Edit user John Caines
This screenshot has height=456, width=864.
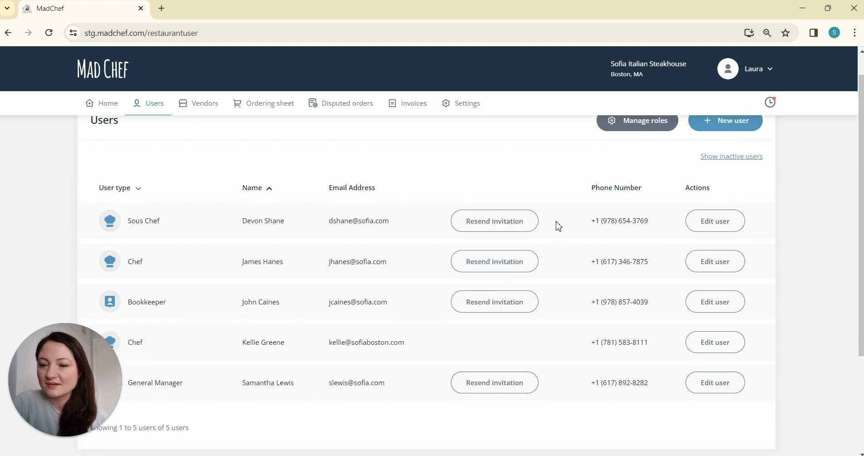pos(715,302)
